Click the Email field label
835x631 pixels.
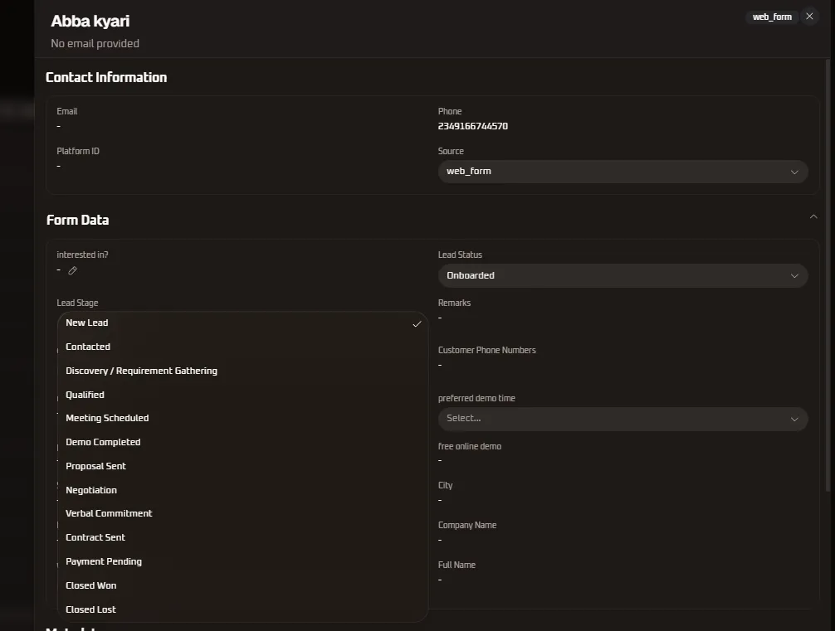[x=66, y=111]
